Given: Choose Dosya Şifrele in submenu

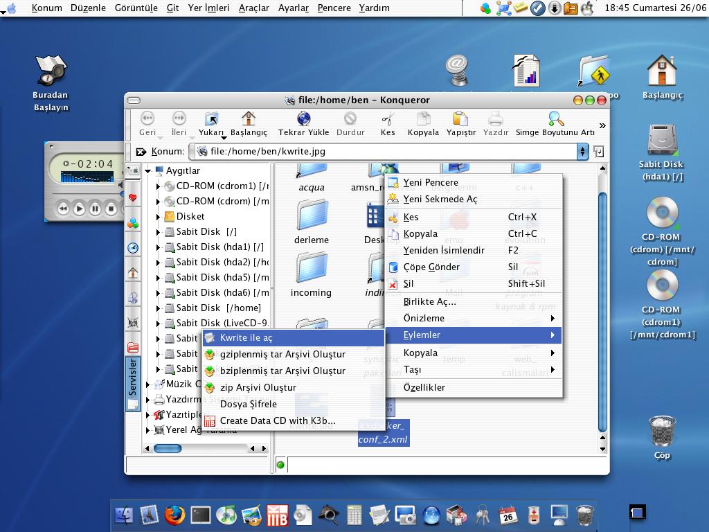Looking at the screenshot, I should click(293, 404).
